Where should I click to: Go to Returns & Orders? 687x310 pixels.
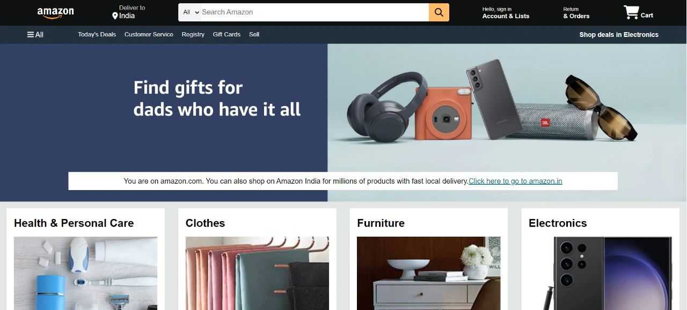click(x=576, y=13)
